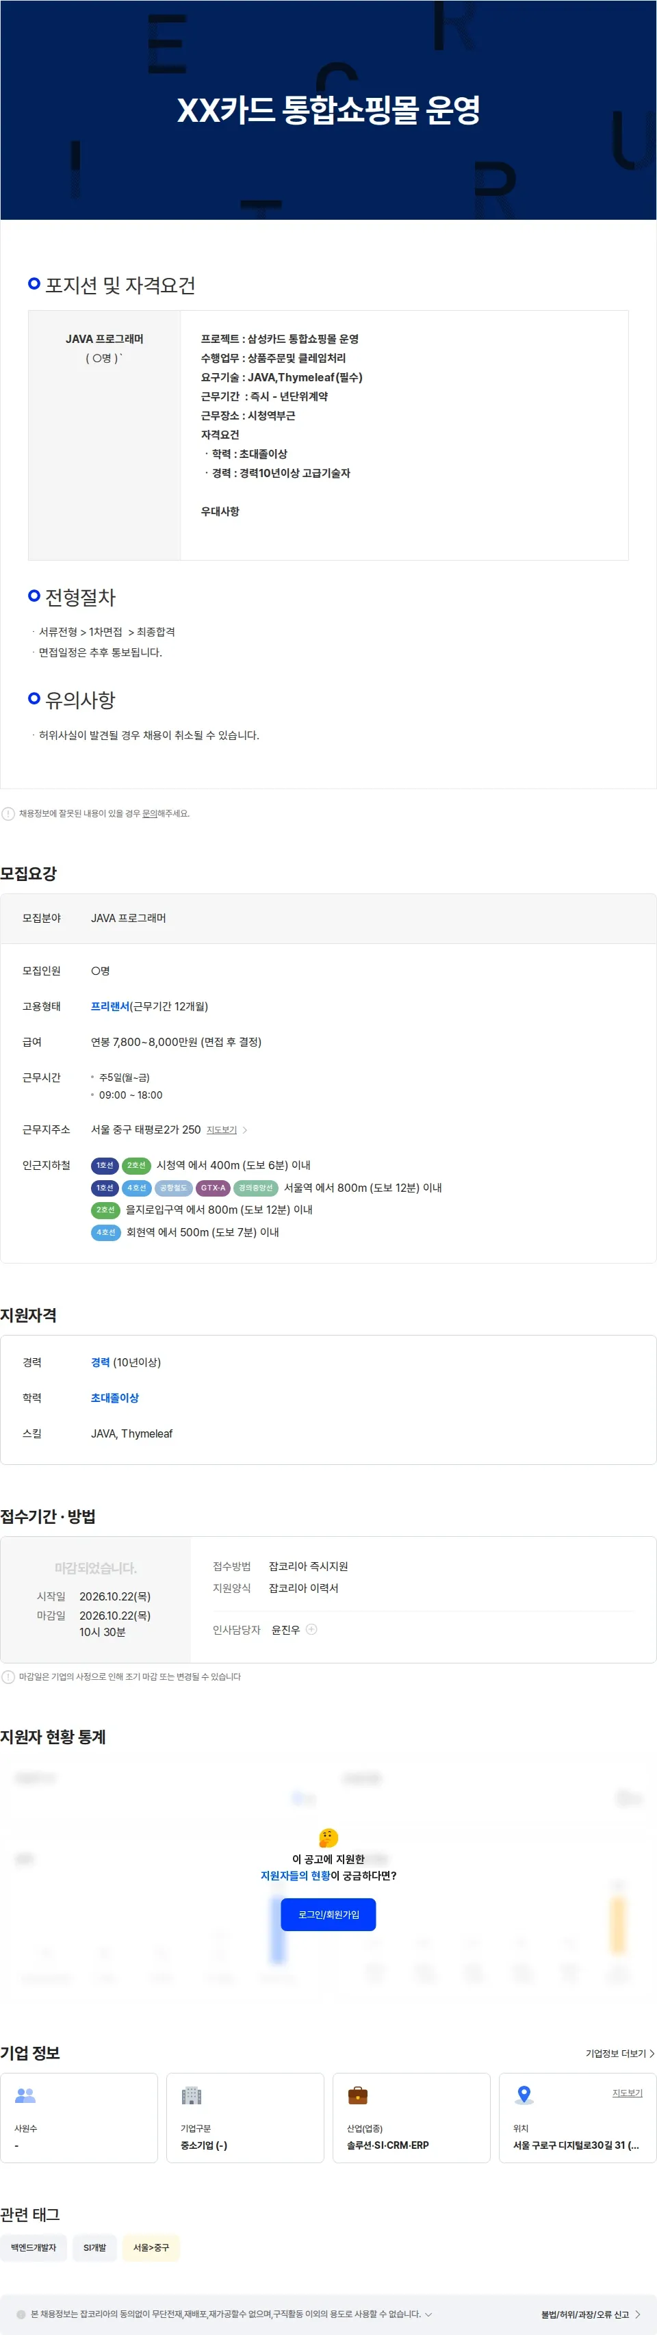This screenshot has height=2335, width=657.
Task: Click JAVA, Thymeleaf skill text
Action: click(131, 1433)
